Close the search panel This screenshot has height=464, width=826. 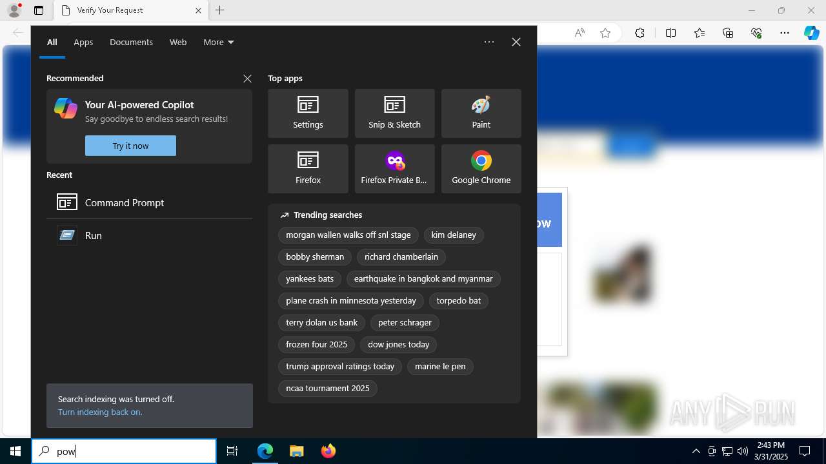tap(516, 42)
